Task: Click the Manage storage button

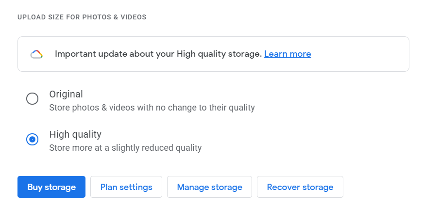Action: [x=210, y=187]
